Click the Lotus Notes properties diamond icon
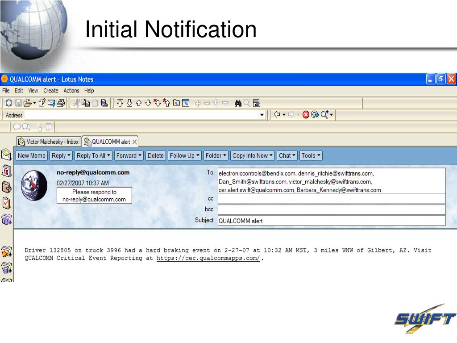Screen dimensions: 457x343 [x=9, y=103]
